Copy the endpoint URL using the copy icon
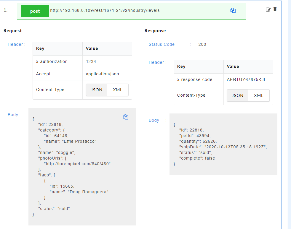291x229 pixels. tap(233, 10)
